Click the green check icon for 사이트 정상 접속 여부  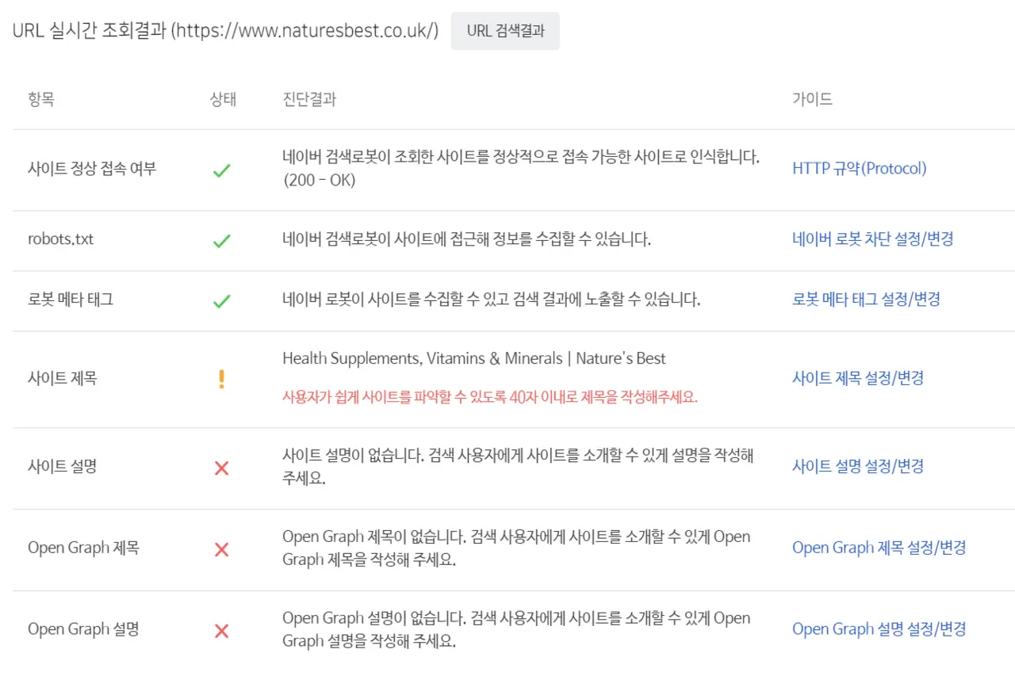222,169
